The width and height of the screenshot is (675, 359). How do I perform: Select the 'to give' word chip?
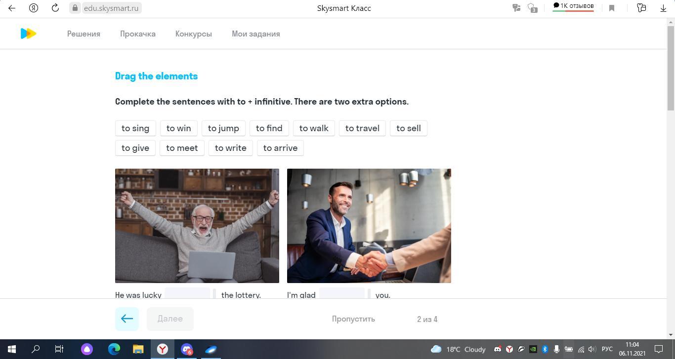(135, 148)
